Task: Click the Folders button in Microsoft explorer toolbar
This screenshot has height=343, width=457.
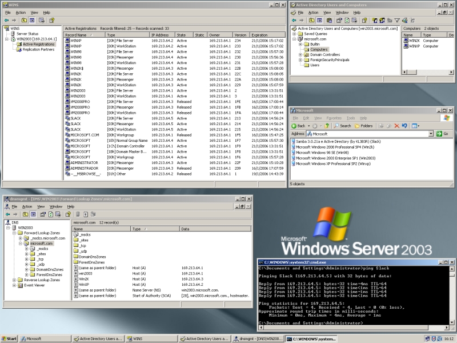Action: pyautogui.click(x=364, y=126)
